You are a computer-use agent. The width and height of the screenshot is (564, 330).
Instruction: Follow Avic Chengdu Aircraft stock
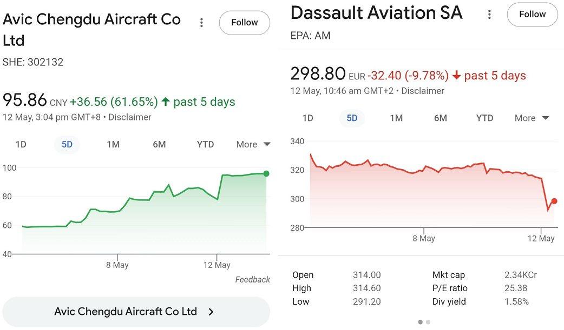point(244,23)
